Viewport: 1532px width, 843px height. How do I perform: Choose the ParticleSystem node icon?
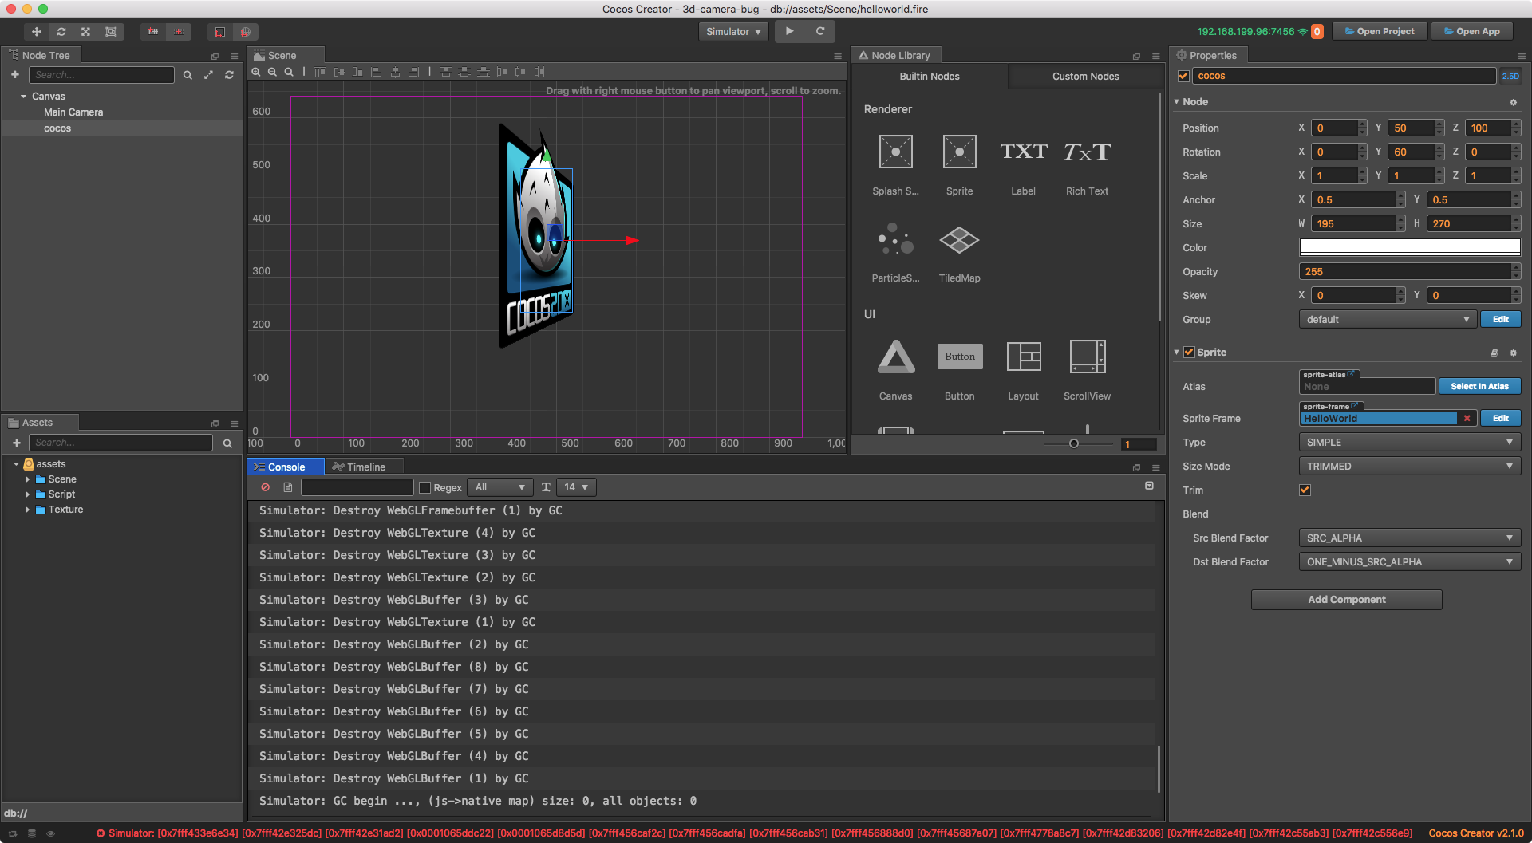pos(895,239)
